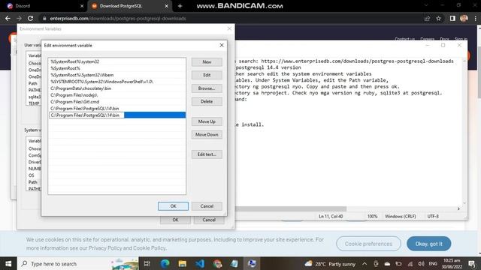Image resolution: width=481 pixels, height=270 pixels.
Task: Move the selected entry up
Action: [x=207, y=121]
